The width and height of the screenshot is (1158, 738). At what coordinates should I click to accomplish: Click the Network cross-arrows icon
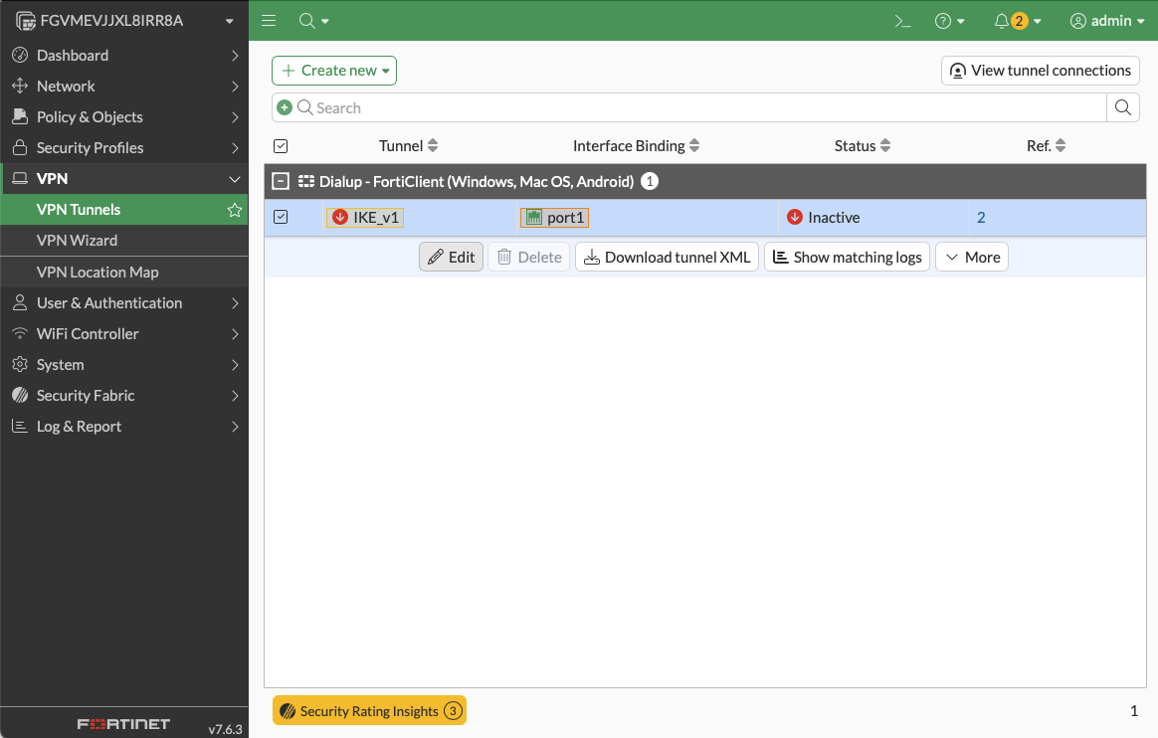point(20,86)
